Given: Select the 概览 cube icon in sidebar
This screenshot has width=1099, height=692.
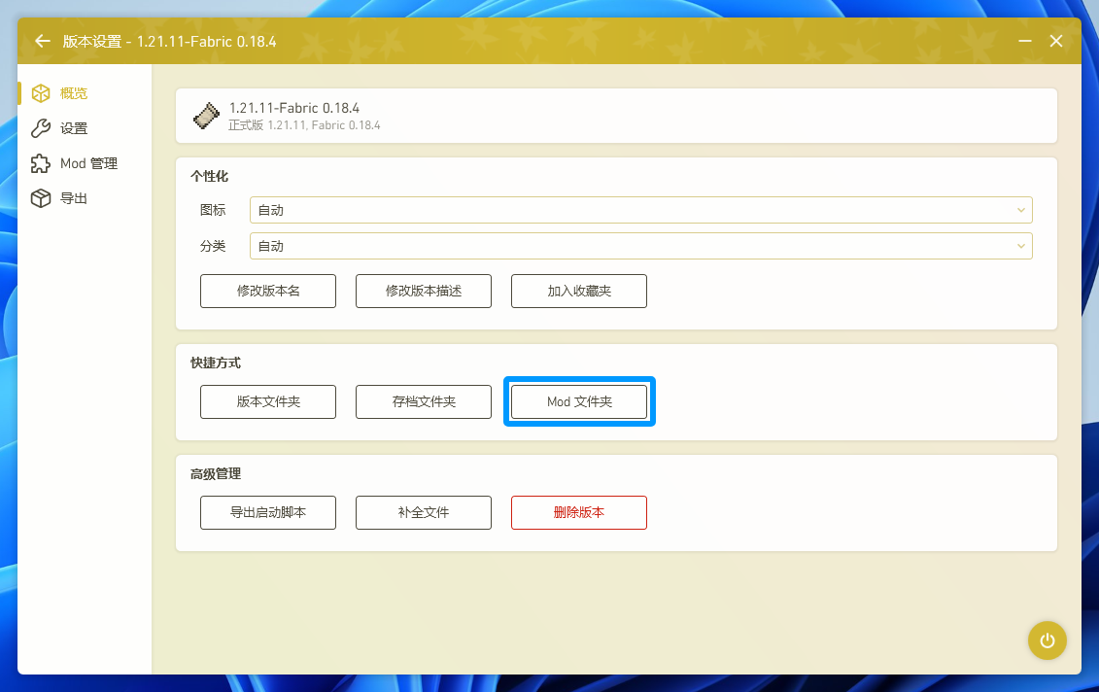Looking at the screenshot, I should [x=41, y=93].
